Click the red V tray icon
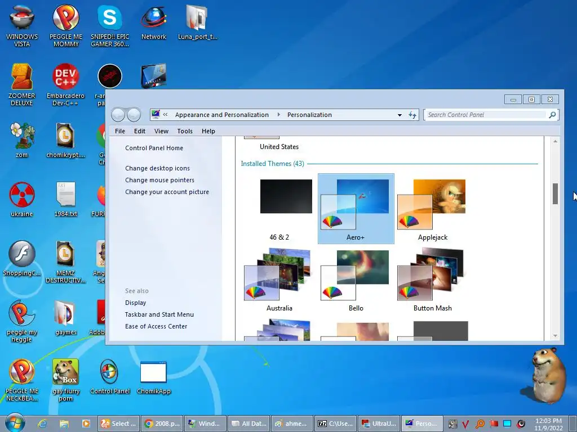The image size is (577, 432). click(465, 424)
